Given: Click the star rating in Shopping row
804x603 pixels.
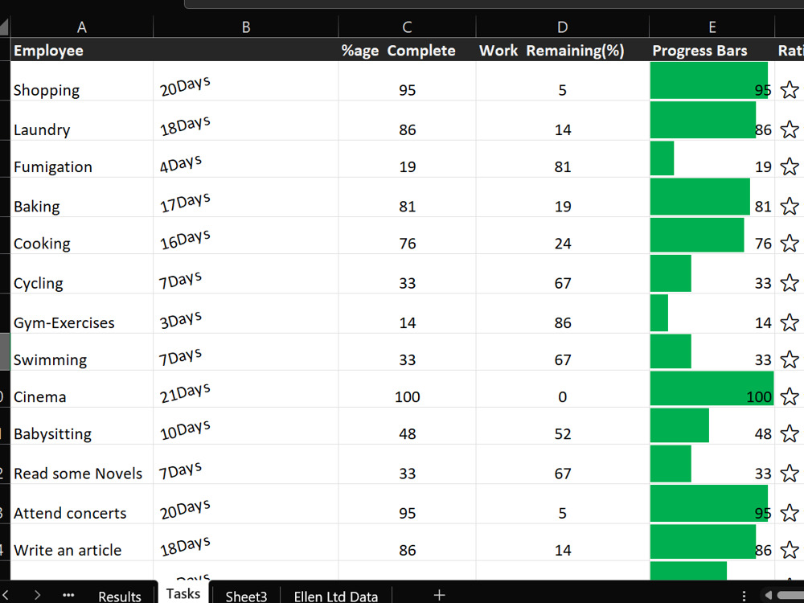Looking at the screenshot, I should pyautogui.click(x=790, y=90).
